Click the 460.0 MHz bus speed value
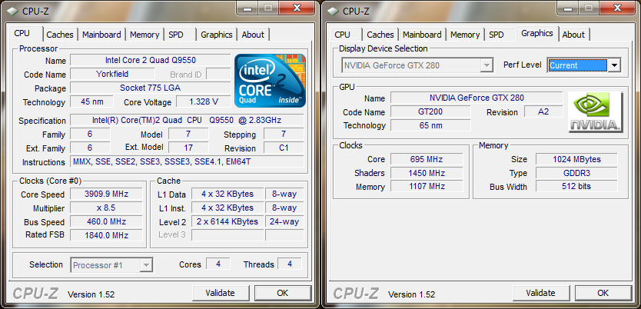The height and width of the screenshot is (309, 641). [106, 222]
